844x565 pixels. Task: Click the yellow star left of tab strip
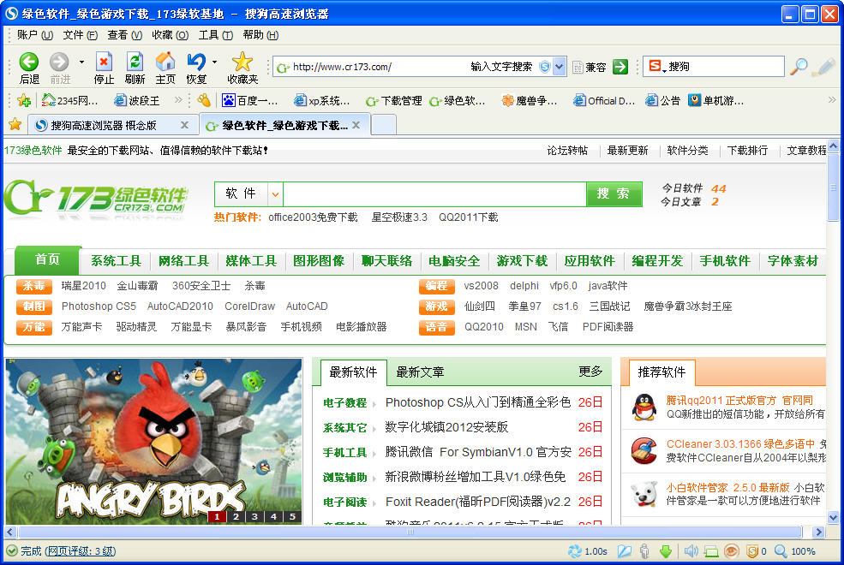click(15, 125)
